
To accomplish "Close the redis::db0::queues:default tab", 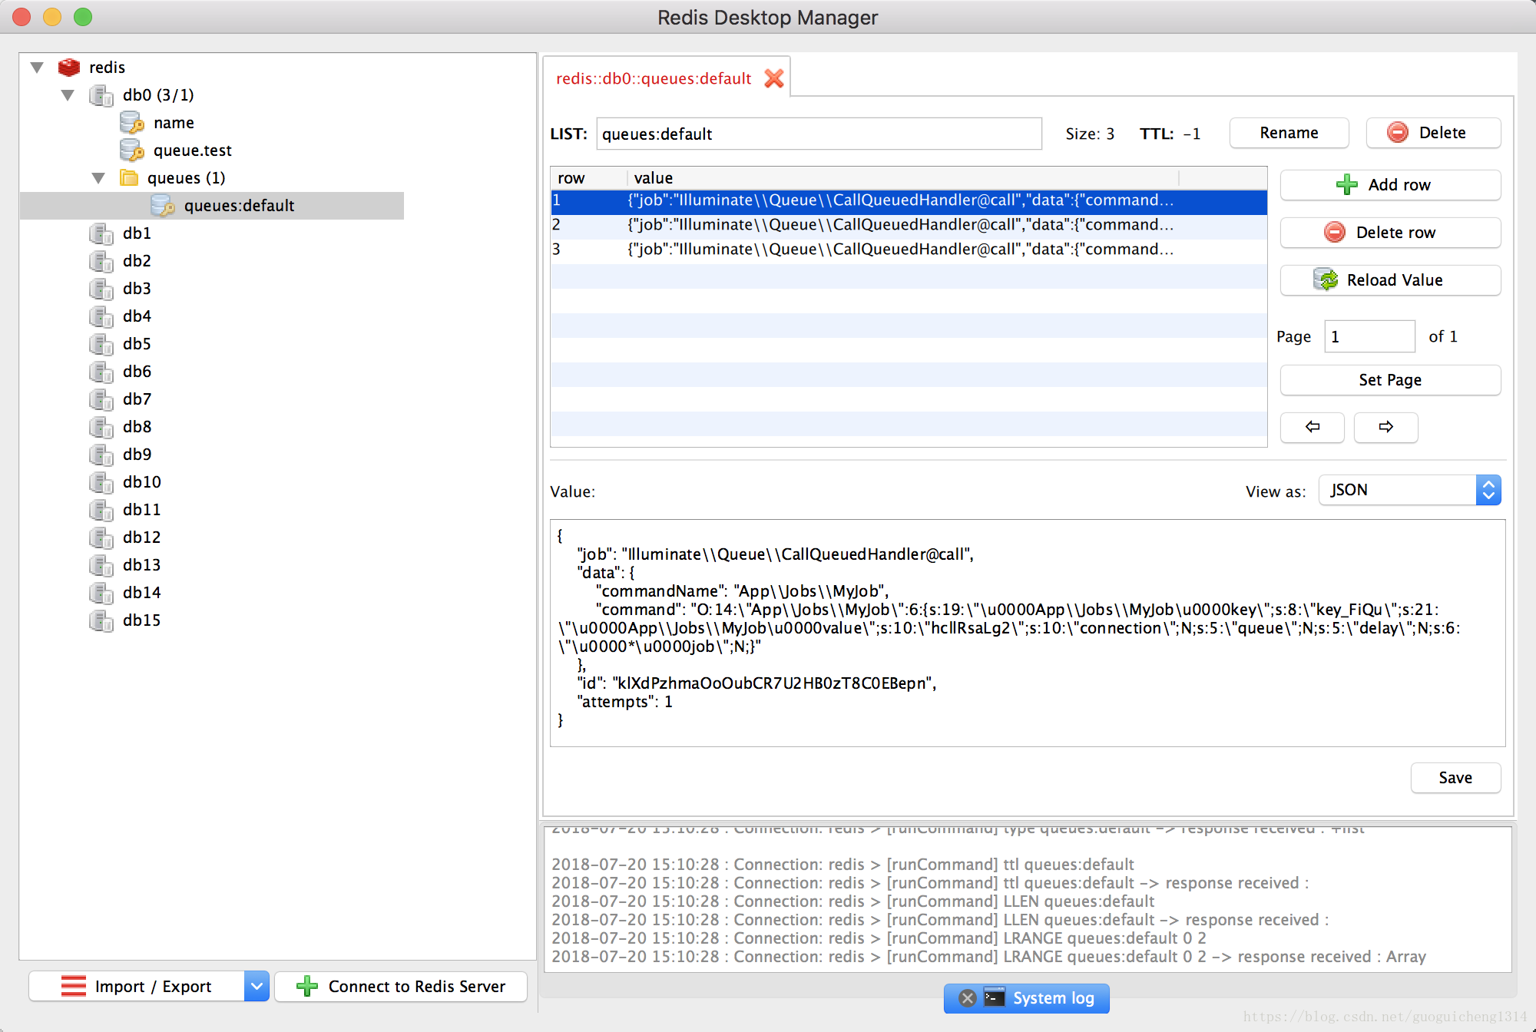I will click(774, 78).
